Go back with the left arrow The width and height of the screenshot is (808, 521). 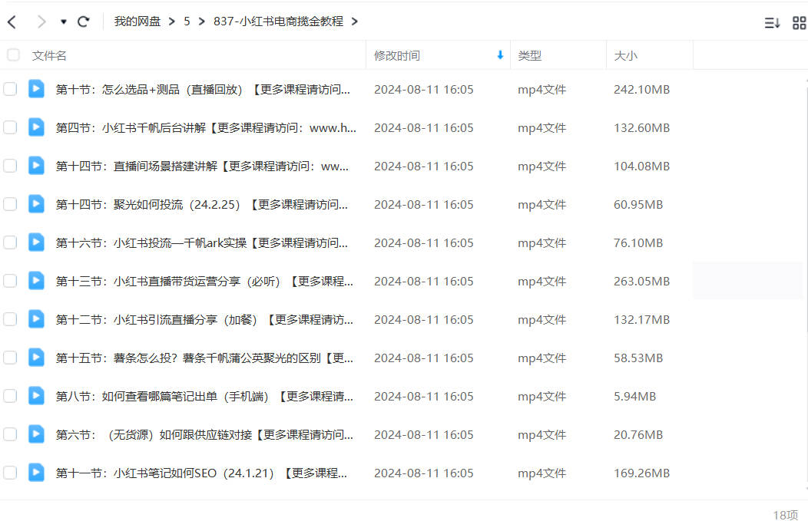(x=12, y=21)
